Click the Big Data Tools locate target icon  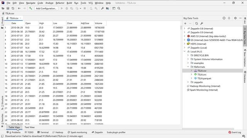click(x=224, y=18)
